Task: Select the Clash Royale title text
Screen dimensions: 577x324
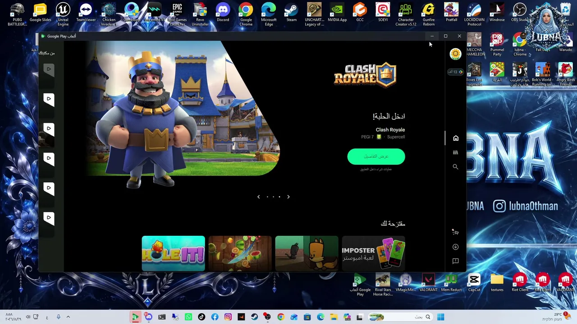Action: (390, 130)
